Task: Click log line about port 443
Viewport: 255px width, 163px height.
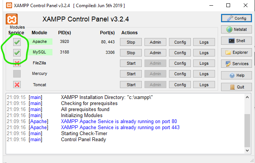Action: tap(120, 128)
